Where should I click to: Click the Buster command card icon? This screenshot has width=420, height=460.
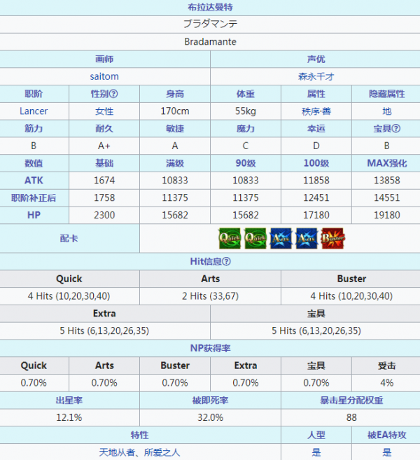coord(333,238)
